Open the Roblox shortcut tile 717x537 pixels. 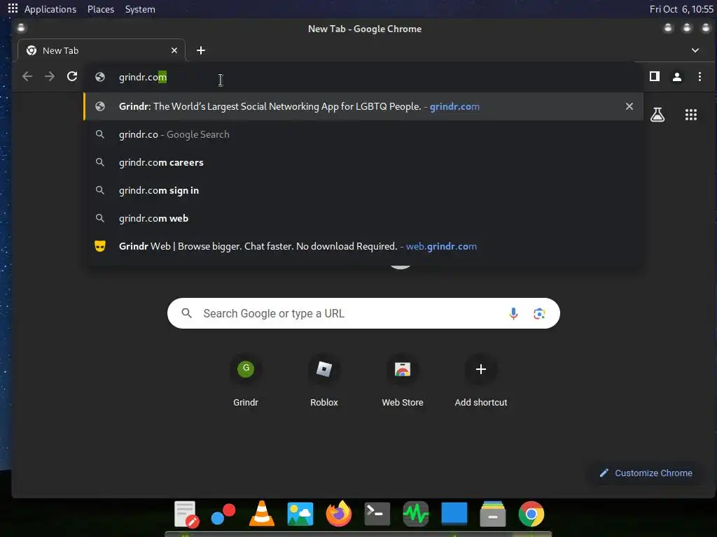323,382
